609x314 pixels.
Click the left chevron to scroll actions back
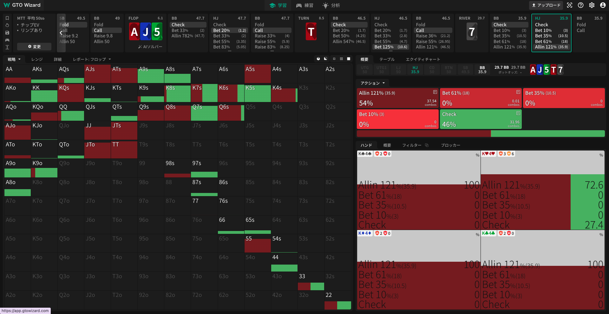click(61, 33)
